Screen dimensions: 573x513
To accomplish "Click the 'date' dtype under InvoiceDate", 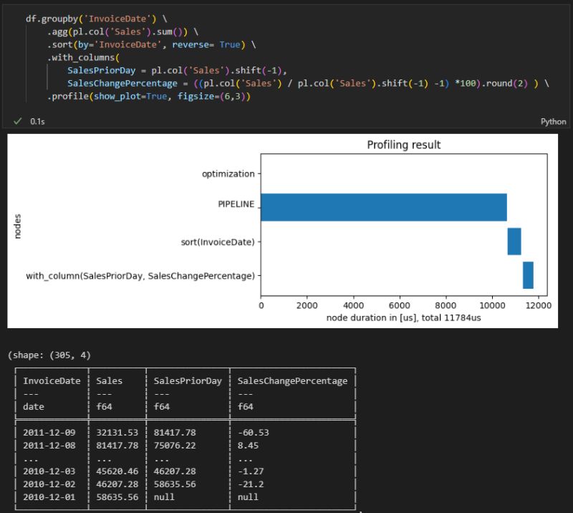I will click(34, 406).
